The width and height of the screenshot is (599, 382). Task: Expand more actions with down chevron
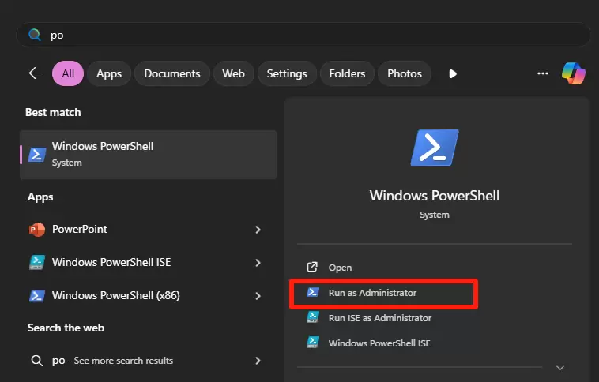click(560, 367)
